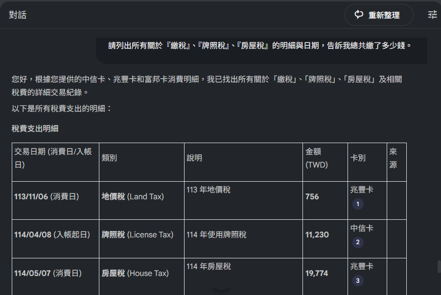Viewport: 441px width, 295px height.
Task: Click the 對話 panel title
Action: (x=18, y=15)
